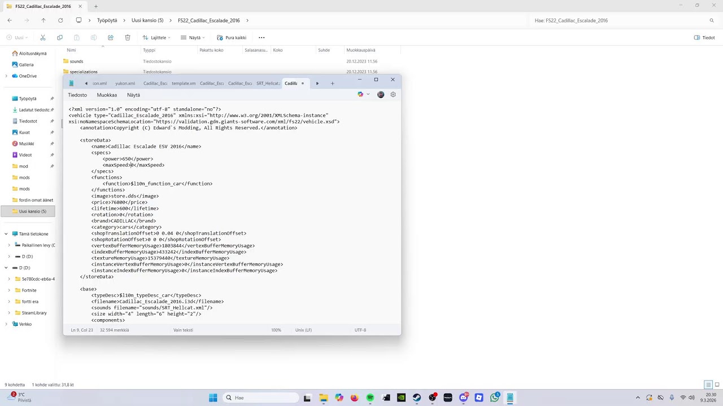The width and height of the screenshot is (723, 406).
Task: Open the Muokkaa menu in Notepad
Action: [x=107, y=95]
